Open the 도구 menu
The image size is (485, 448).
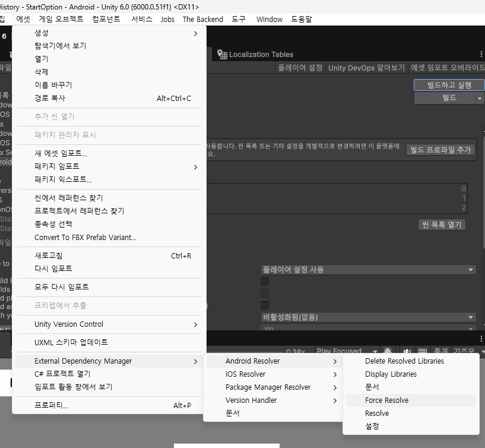[x=239, y=19]
